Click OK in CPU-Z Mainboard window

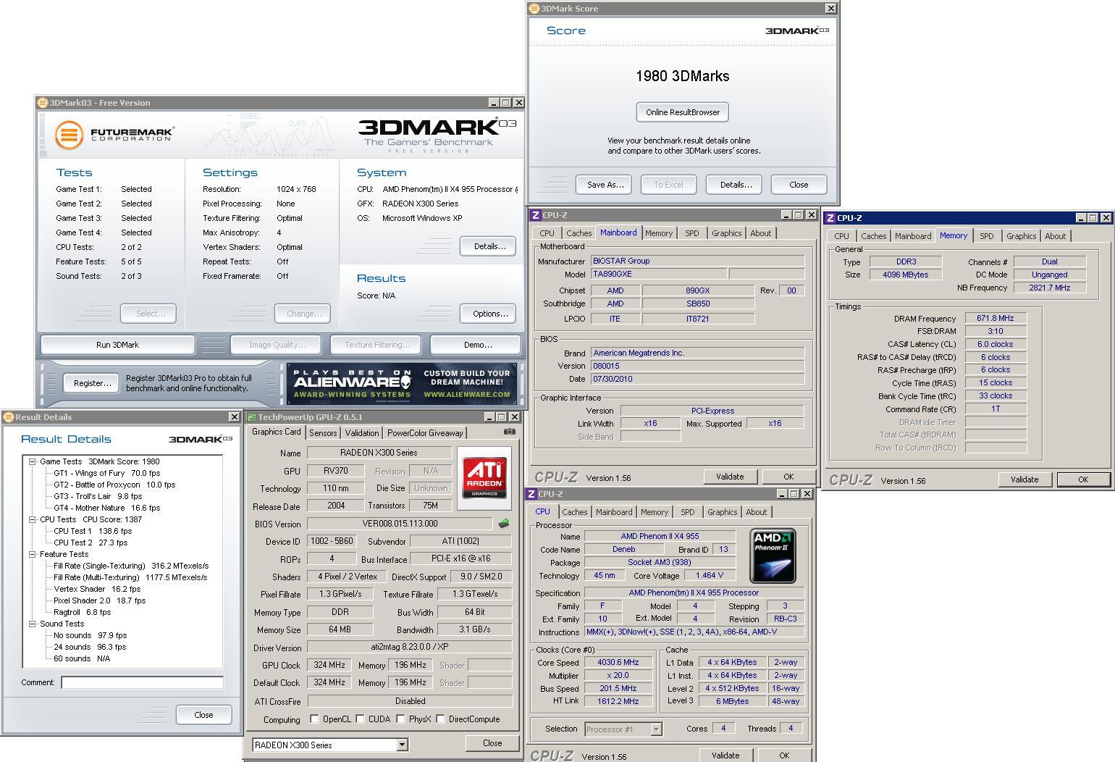(788, 477)
